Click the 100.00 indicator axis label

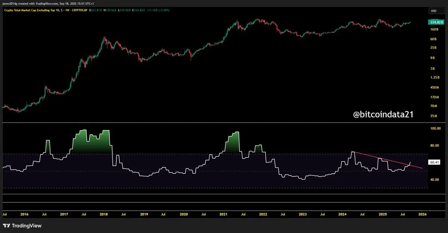click(435, 129)
